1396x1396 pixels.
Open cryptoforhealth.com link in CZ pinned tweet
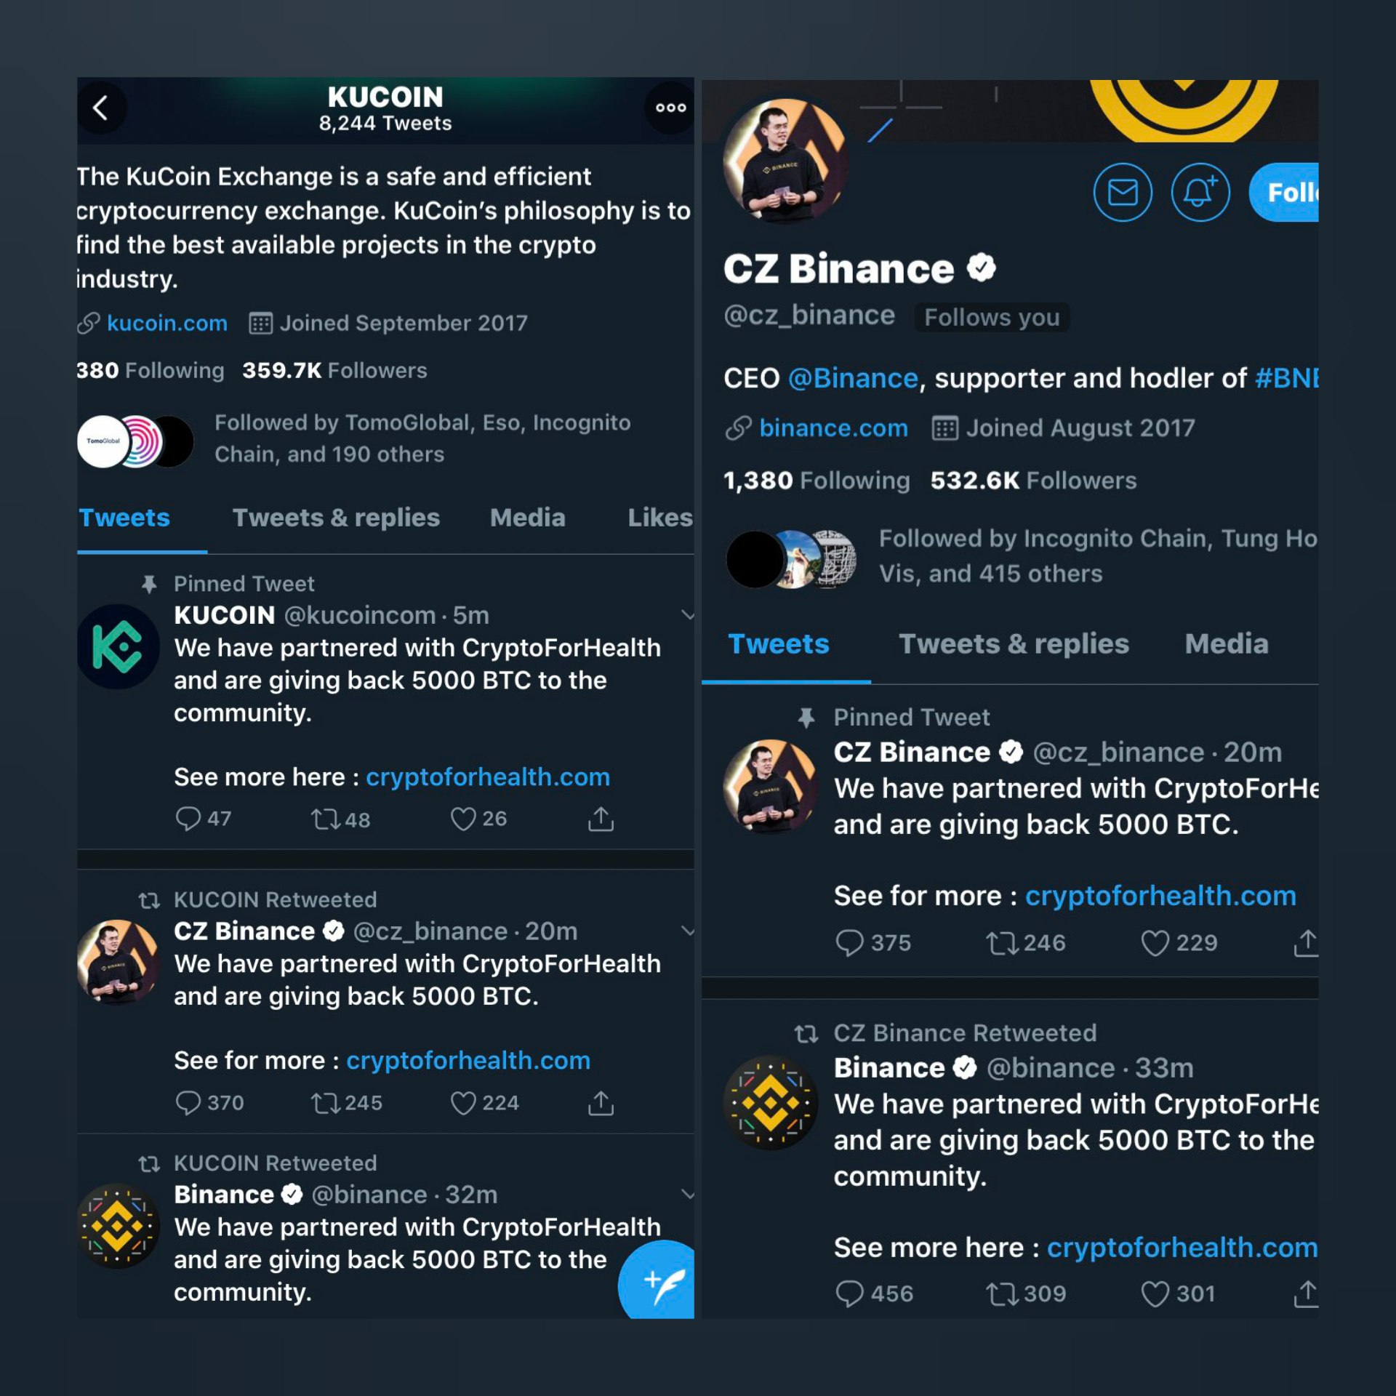1160,896
